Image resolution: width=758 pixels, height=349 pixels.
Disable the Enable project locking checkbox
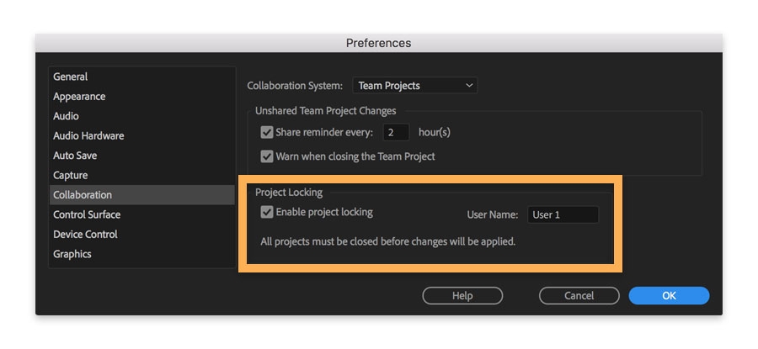pyautogui.click(x=267, y=213)
